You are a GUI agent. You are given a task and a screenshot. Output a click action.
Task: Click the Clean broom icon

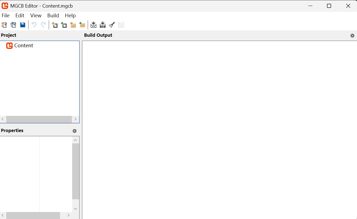[112, 25]
